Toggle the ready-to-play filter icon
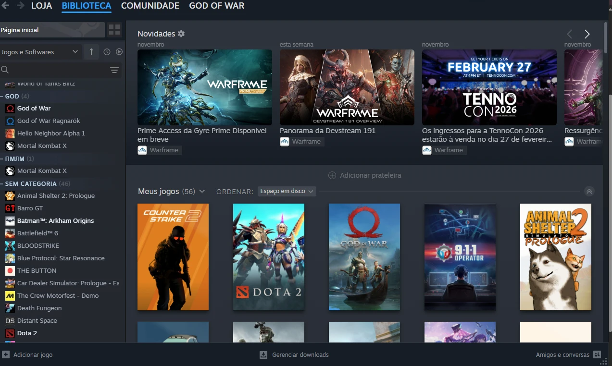The height and width of the screenshot is (366, 612). click(119, 52)
